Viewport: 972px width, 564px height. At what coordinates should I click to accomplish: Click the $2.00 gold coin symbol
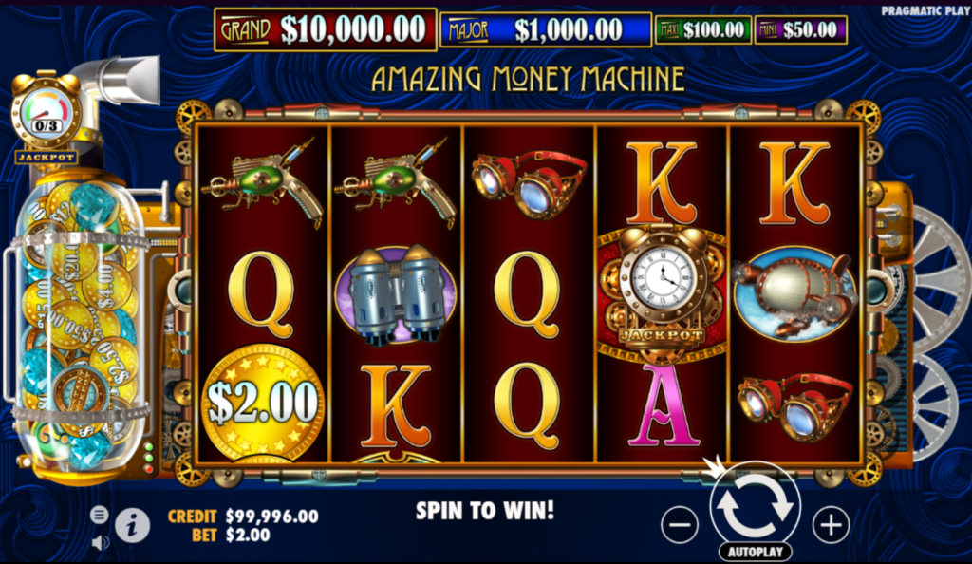pos(262,403)
